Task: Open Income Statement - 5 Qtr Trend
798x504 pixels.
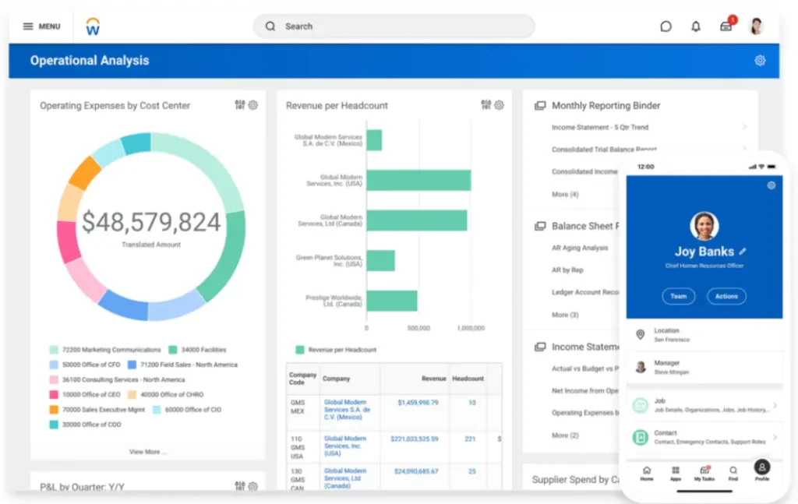Action: tap(600, 127)
